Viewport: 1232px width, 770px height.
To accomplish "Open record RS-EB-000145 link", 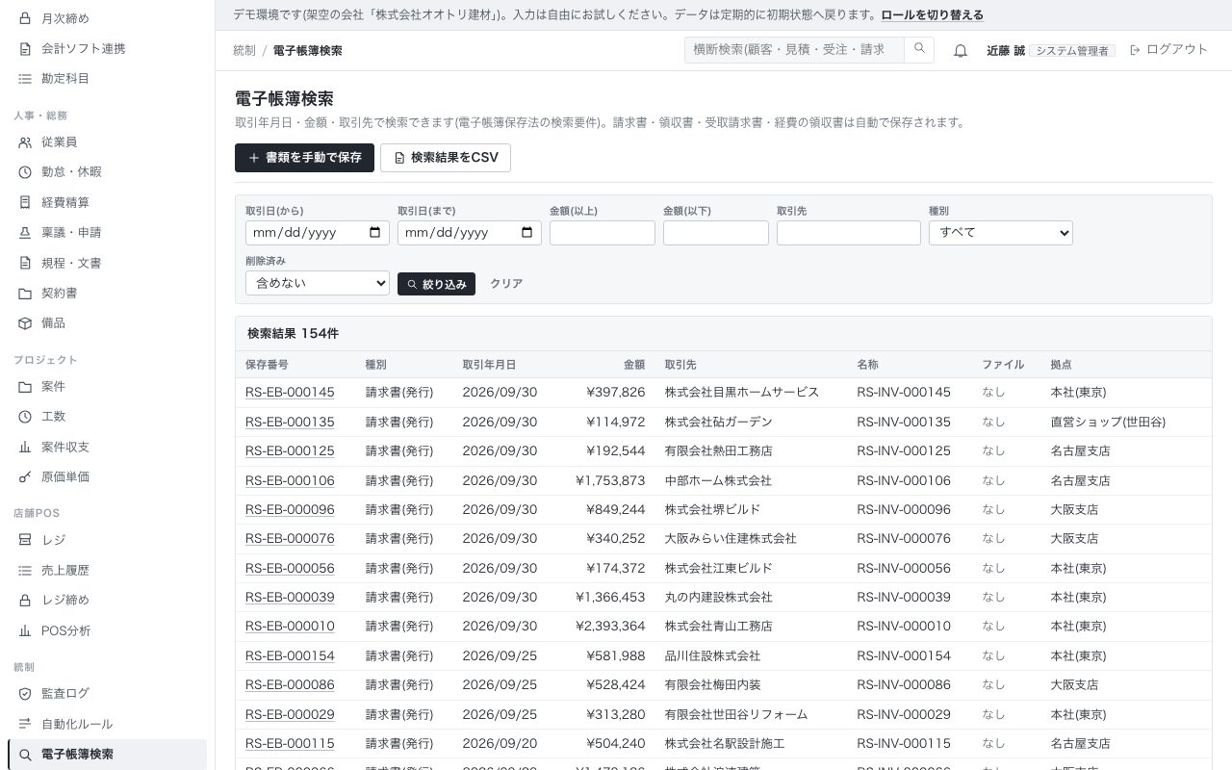I will coord(290,393).
